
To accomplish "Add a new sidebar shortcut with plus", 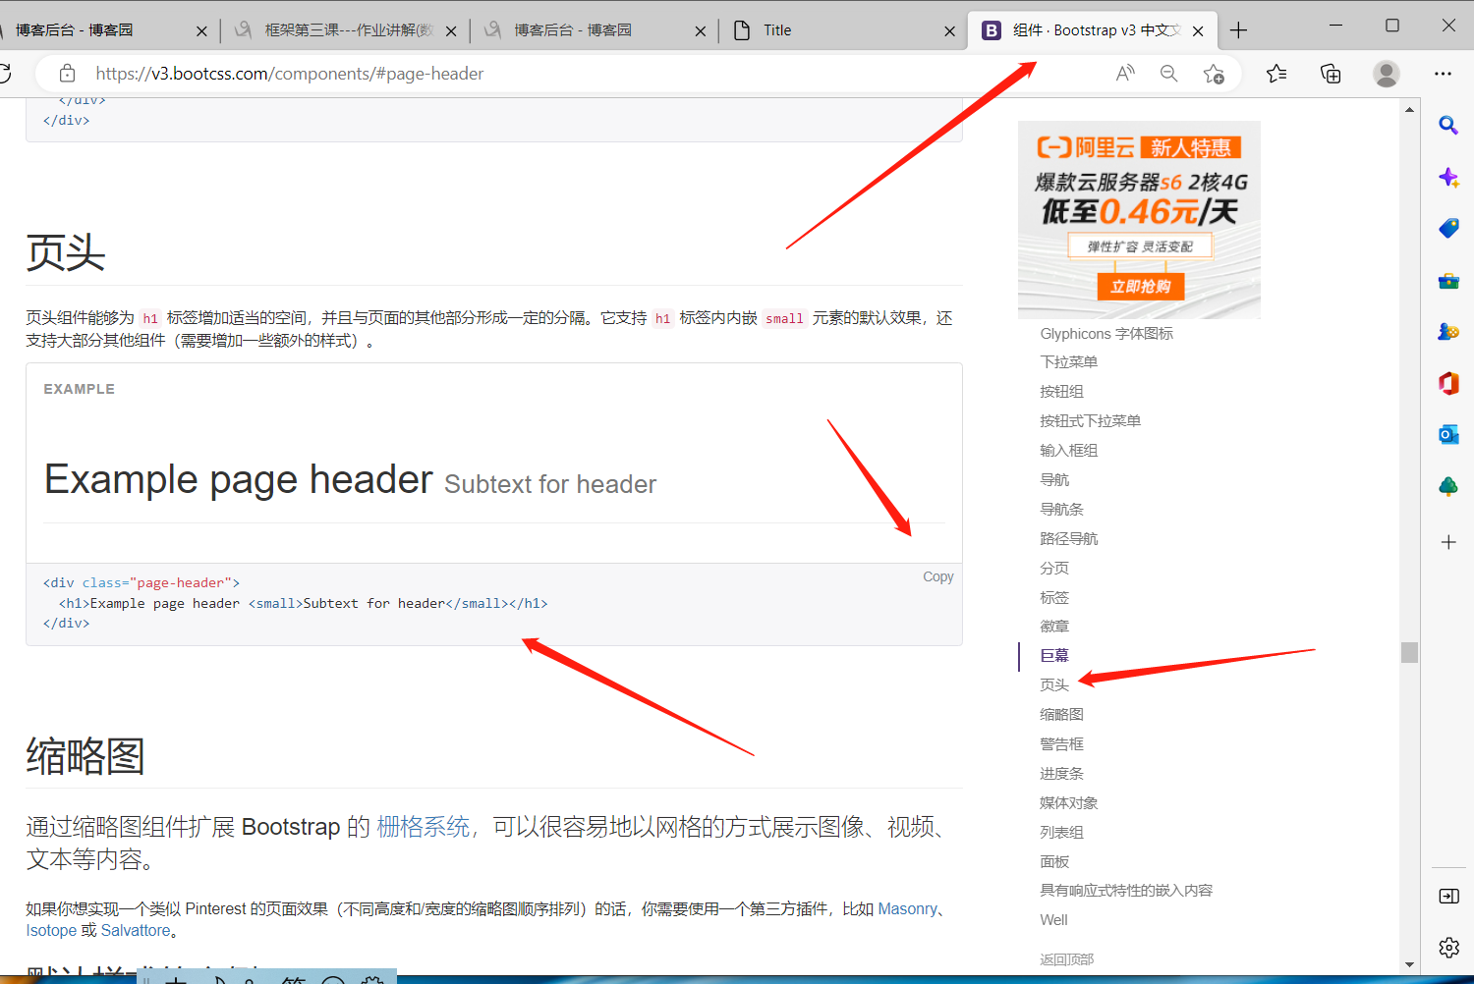I will click(x=1448, y=541).
